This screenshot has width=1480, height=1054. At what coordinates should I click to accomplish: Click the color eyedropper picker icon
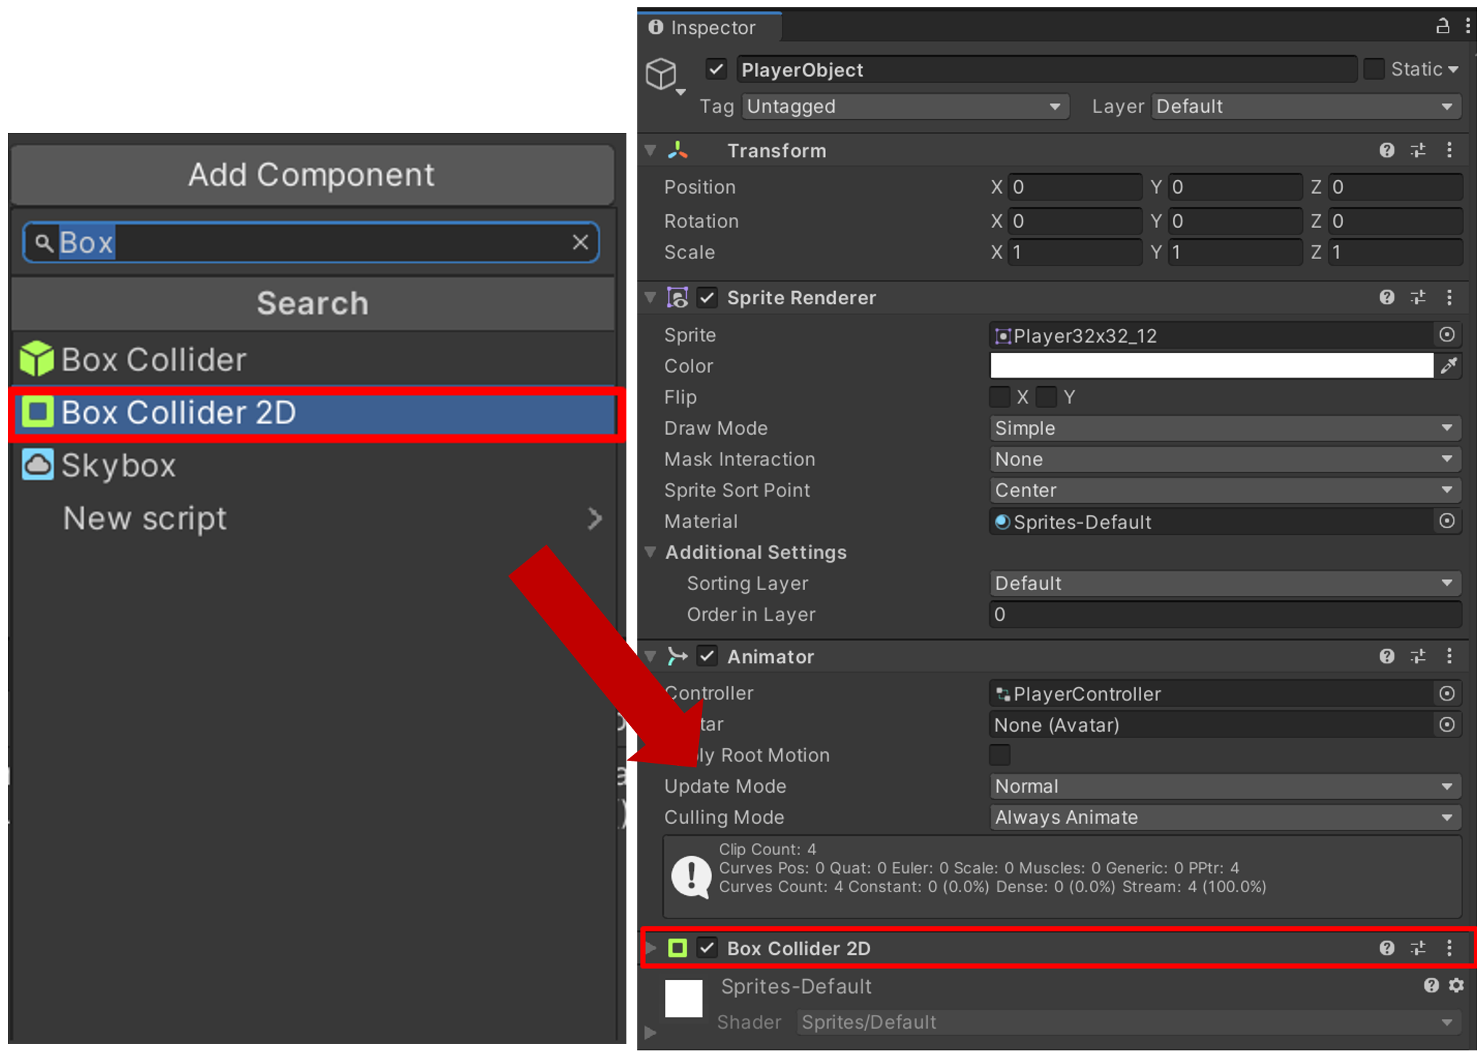point(1448,366)
